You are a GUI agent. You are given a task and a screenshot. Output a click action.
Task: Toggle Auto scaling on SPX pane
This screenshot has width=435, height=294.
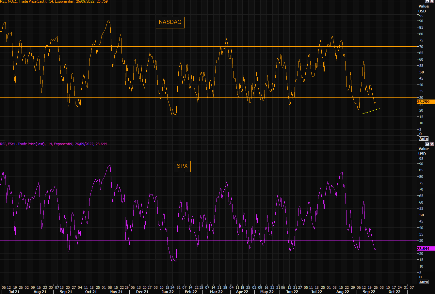pos(424,282)
